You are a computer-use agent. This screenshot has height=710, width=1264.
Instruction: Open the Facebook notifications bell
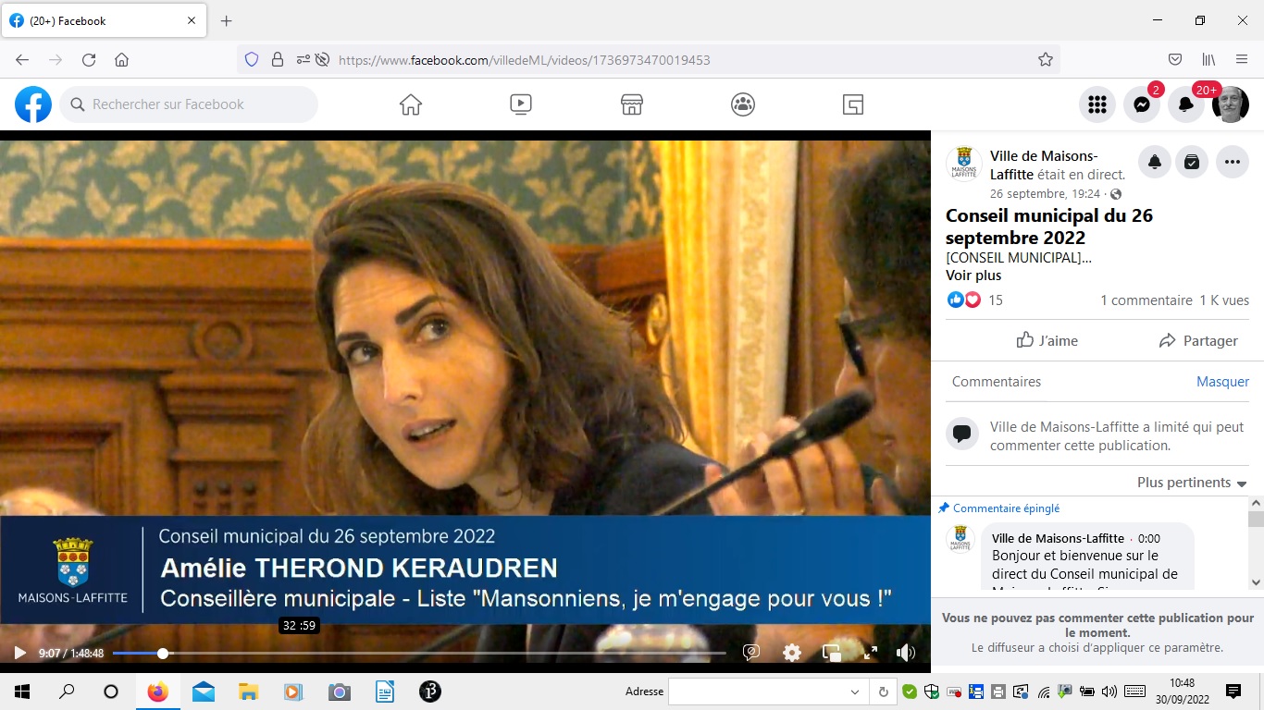pyautogui.click(x=1185, y=104)
